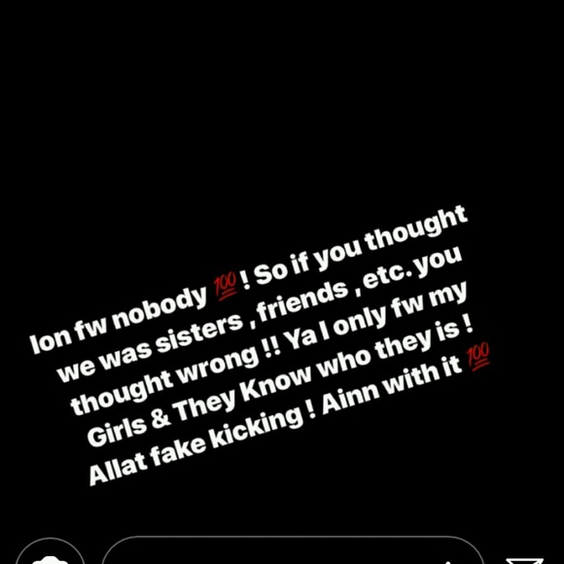
Task: Select the words 'Ainn with it'
Action: click(391, 385)
